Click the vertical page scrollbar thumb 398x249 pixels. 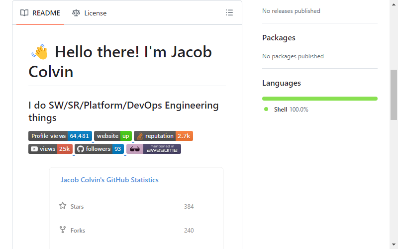click(x=394, y=95)
